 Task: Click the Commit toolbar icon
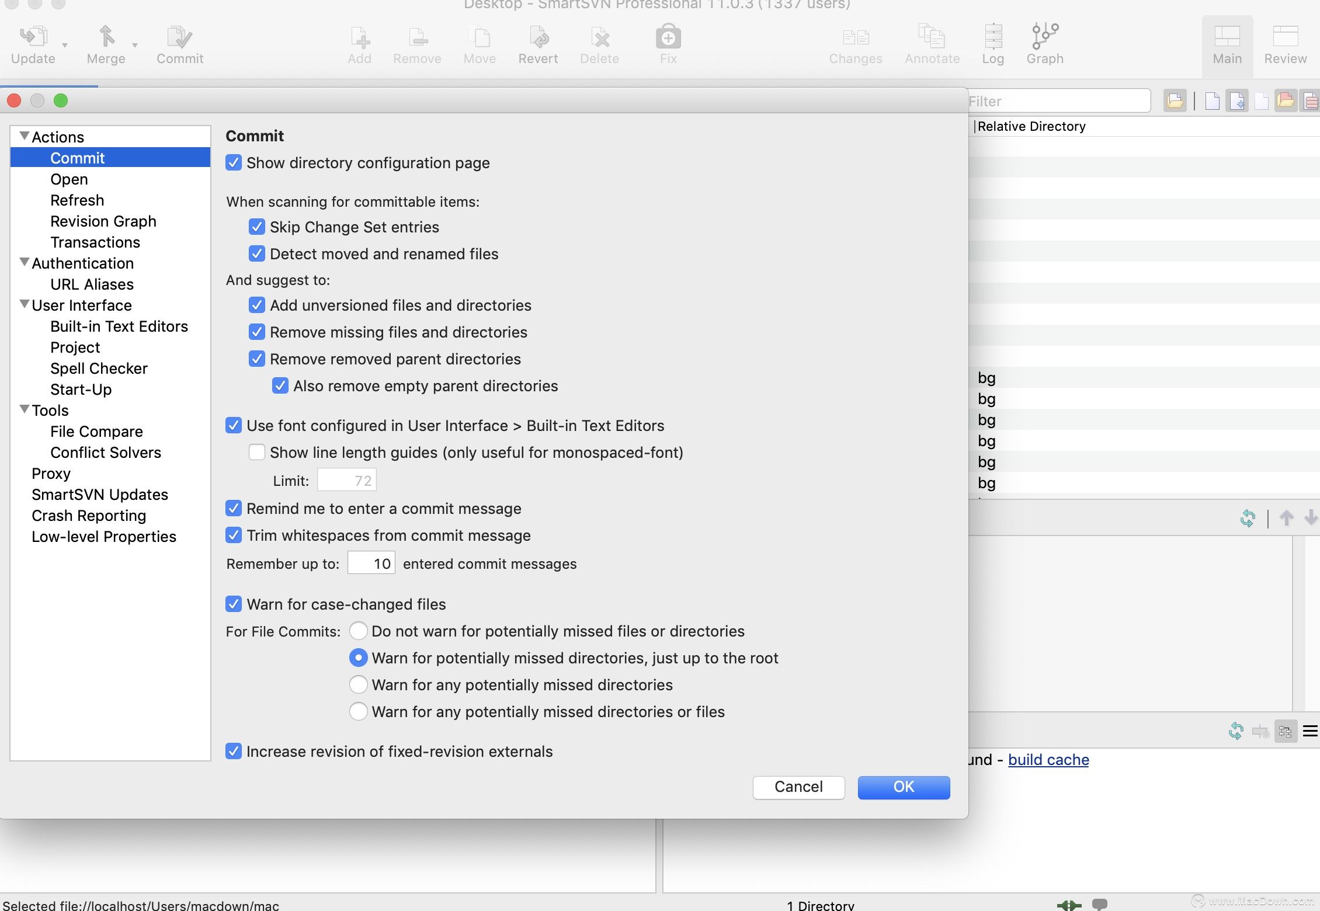179,37
